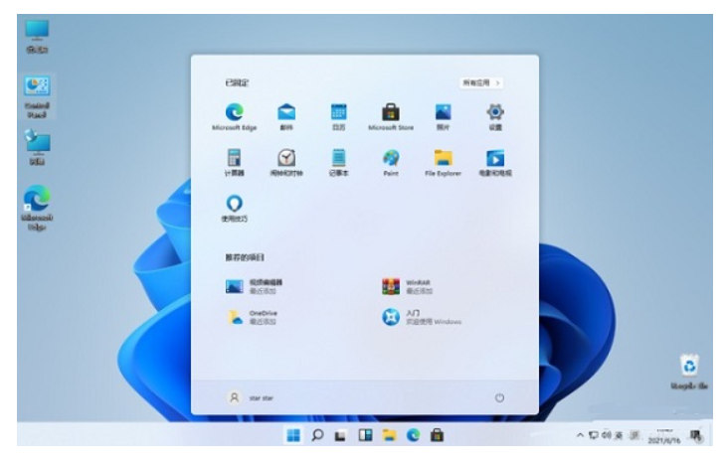Screen dimensions: 726x462
Task: Open the Notepad pinned app
Action: click(x=338, y=159)
